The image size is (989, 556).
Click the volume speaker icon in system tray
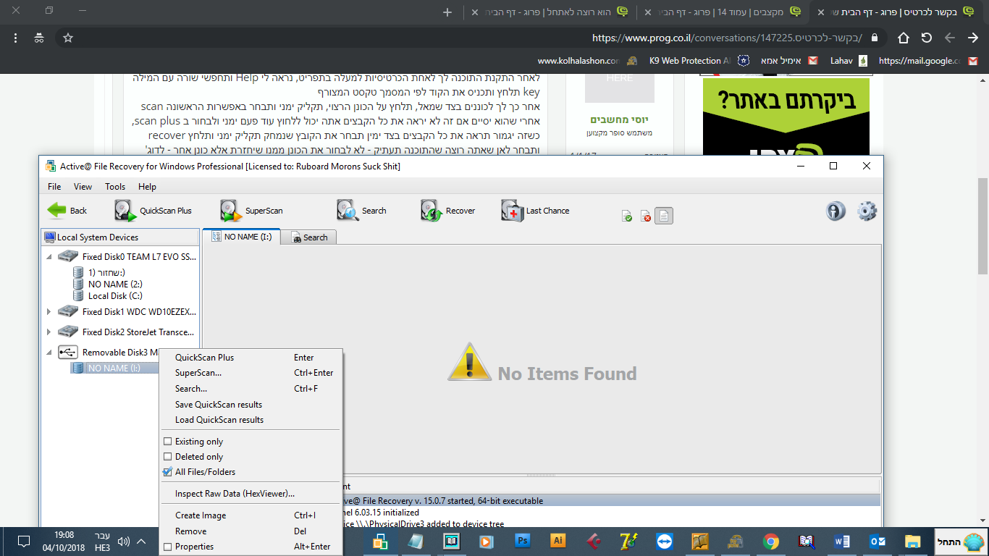click(x=123, y=542)
